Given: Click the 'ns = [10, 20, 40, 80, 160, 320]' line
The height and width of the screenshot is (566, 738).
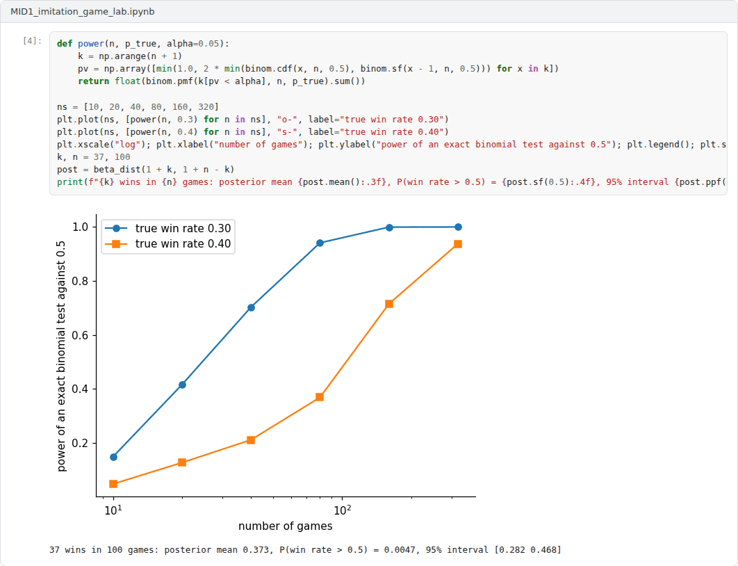Looking at the screenshot, I should (x=138, y=107).
